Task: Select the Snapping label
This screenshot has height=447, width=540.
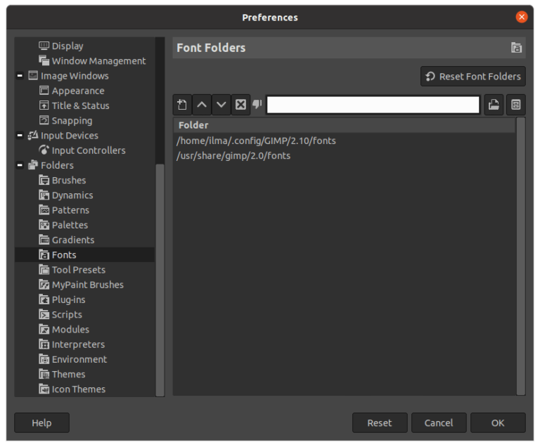Action: tap(72, 121)
